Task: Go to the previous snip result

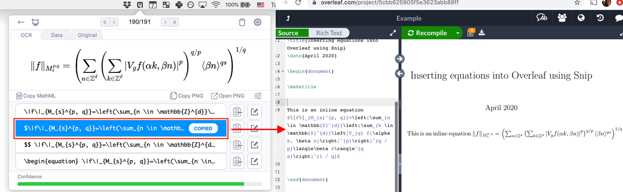Action: [x=114, y=22]
